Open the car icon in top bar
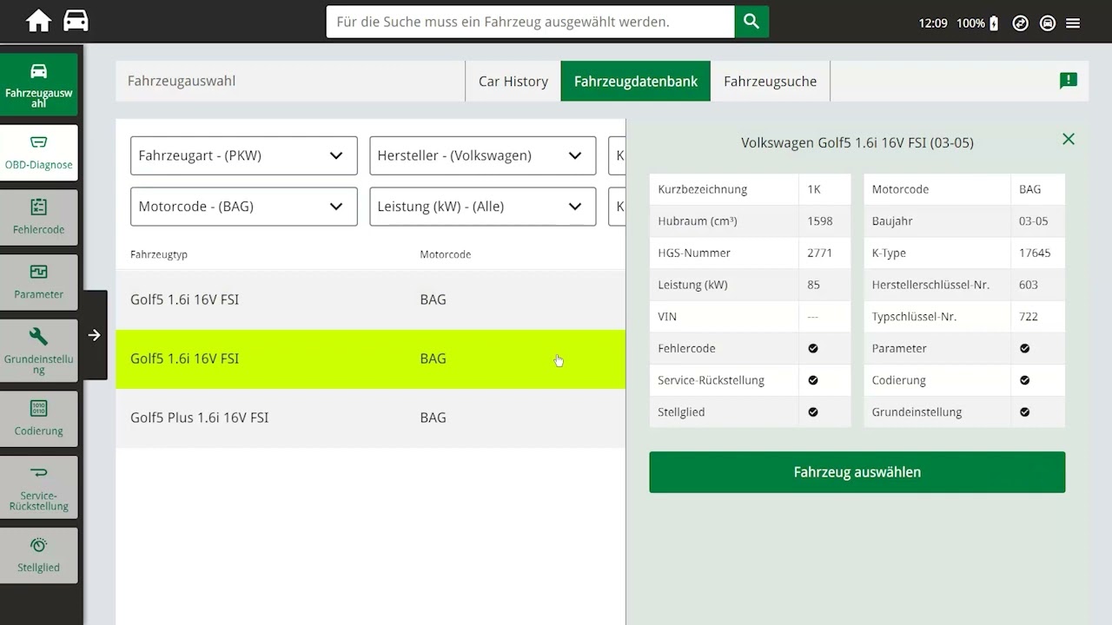The height and width of the screenshot is (625, 1112). click(76, 21)
